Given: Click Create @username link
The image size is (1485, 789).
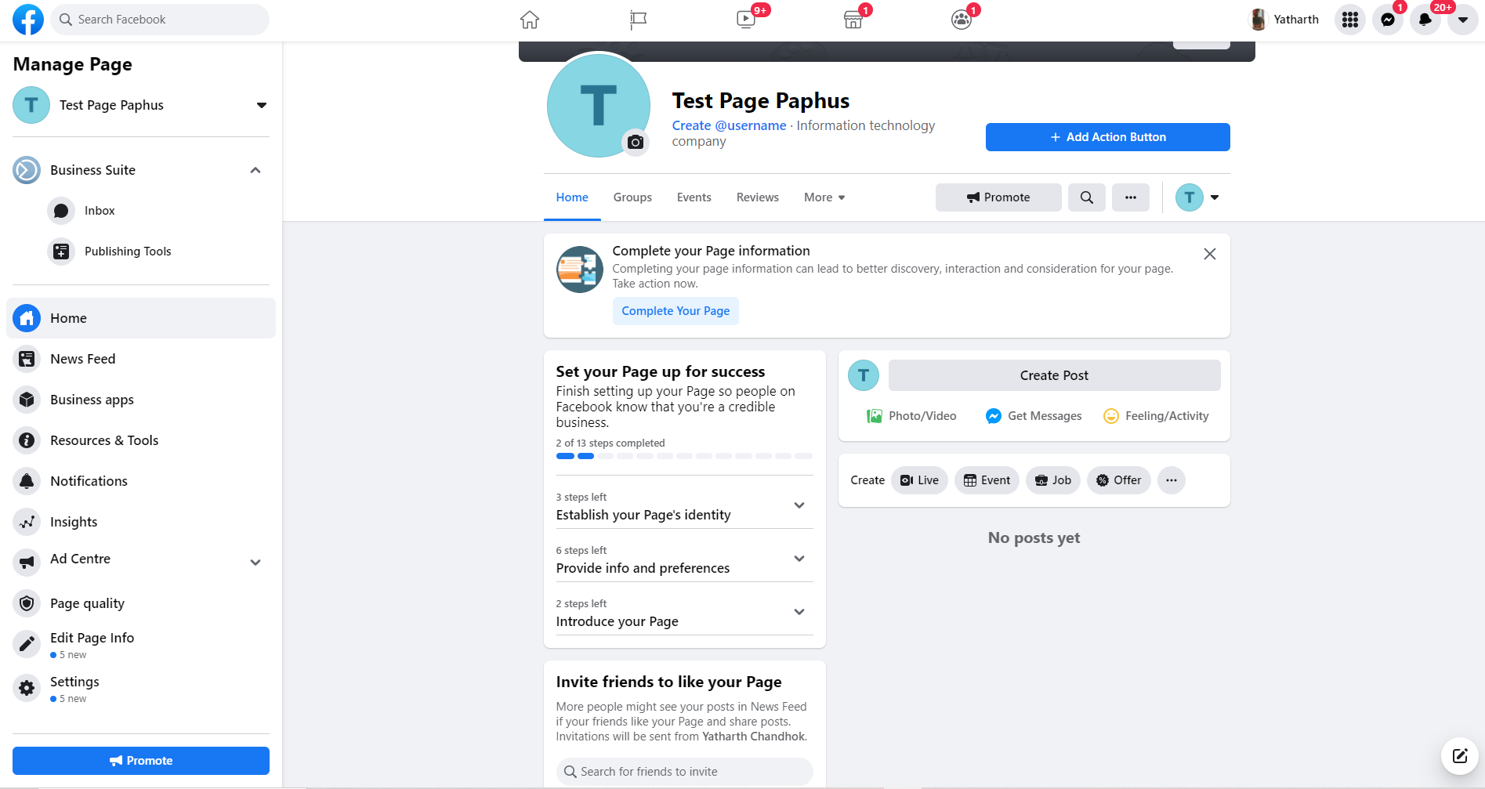Looking at the screenshot, I should click(729, 125).
